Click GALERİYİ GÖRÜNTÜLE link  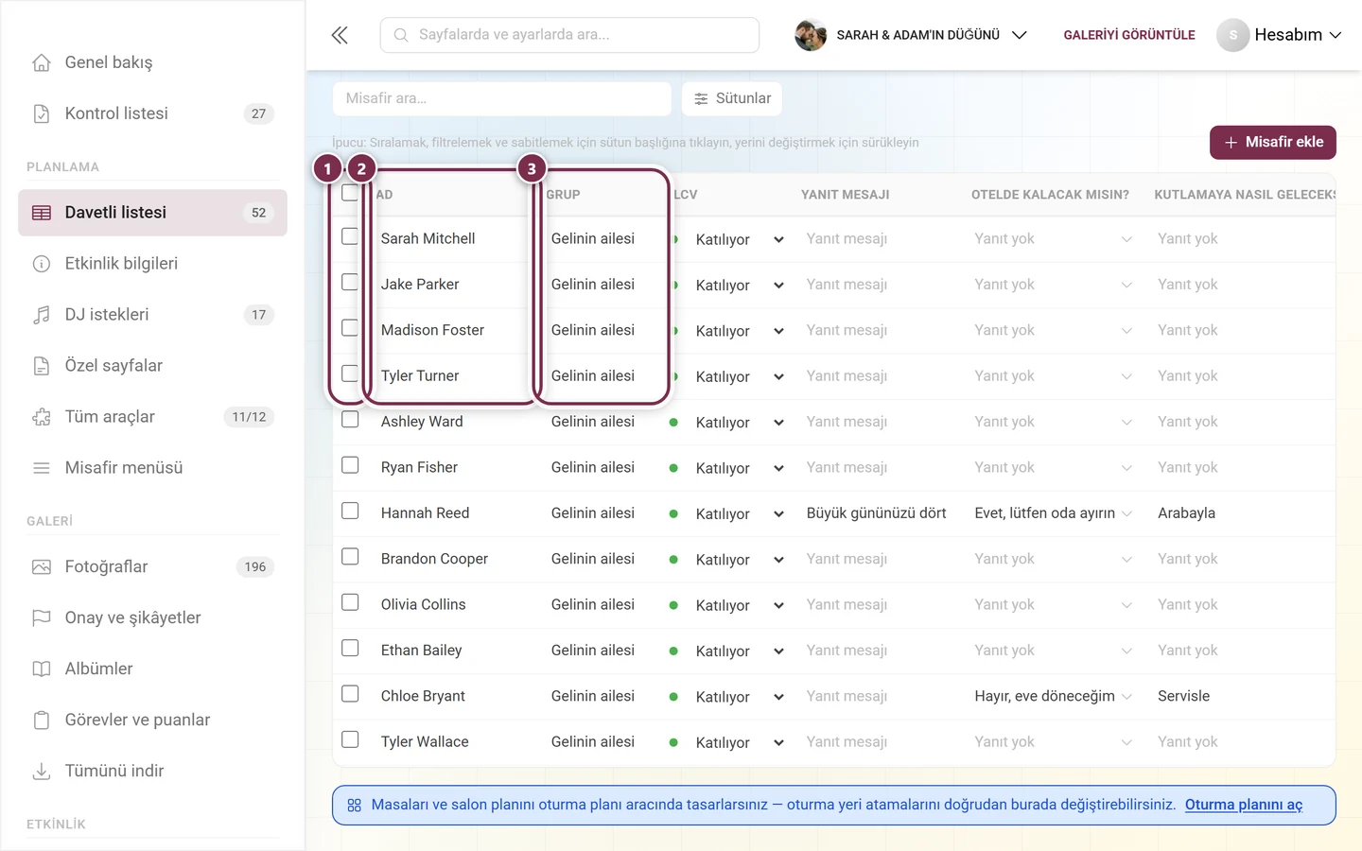1129,35
